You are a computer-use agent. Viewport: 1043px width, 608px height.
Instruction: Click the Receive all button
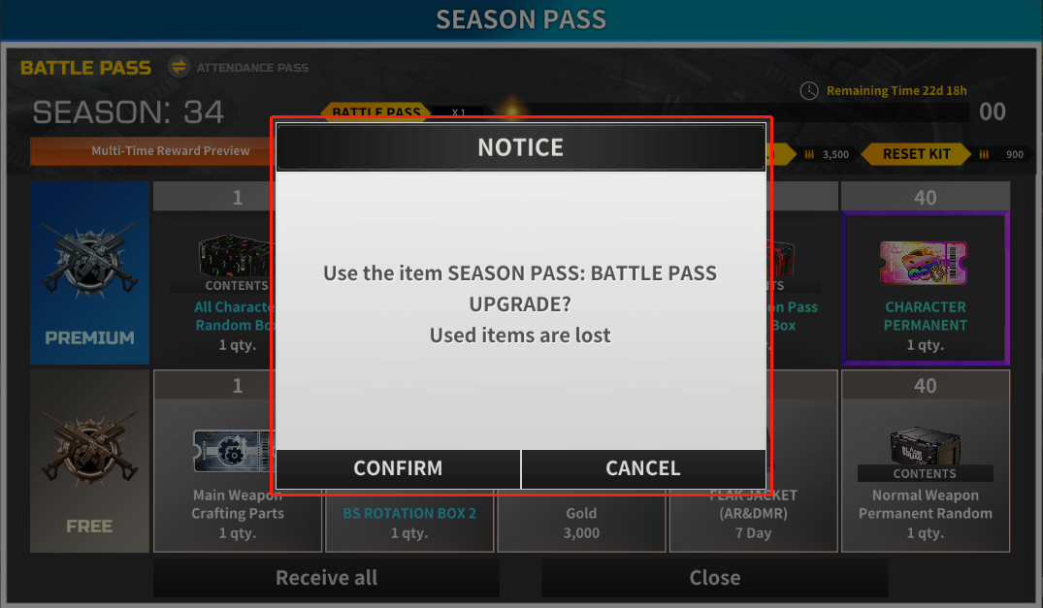pyautogui.click(x=327, y=577)
